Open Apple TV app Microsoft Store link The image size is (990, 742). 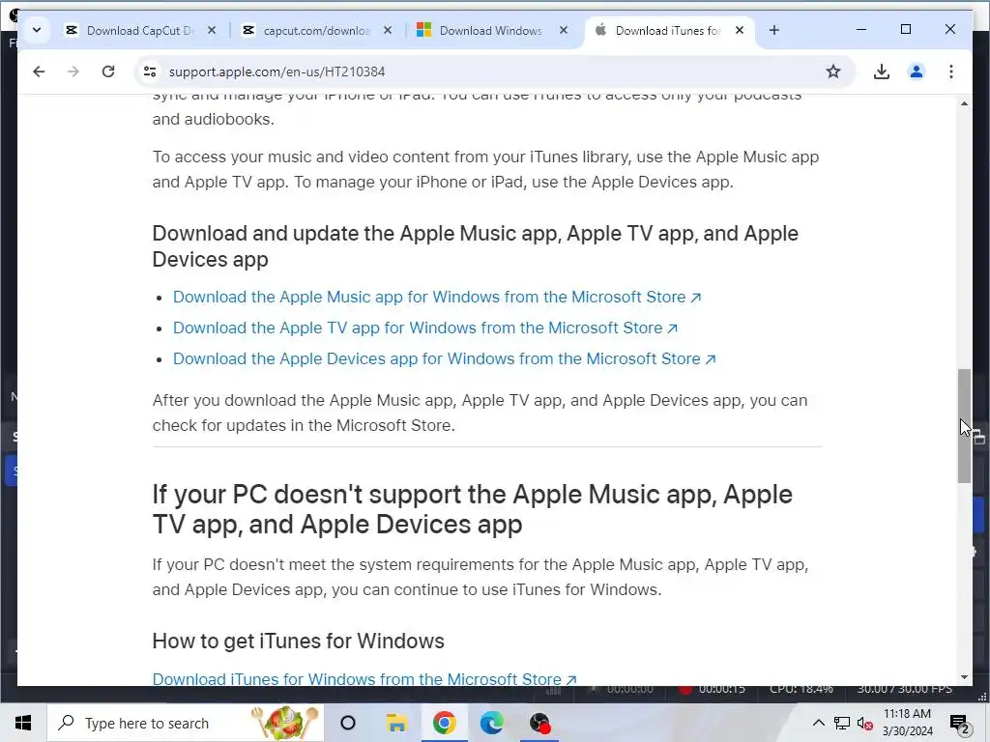[425, 328]
